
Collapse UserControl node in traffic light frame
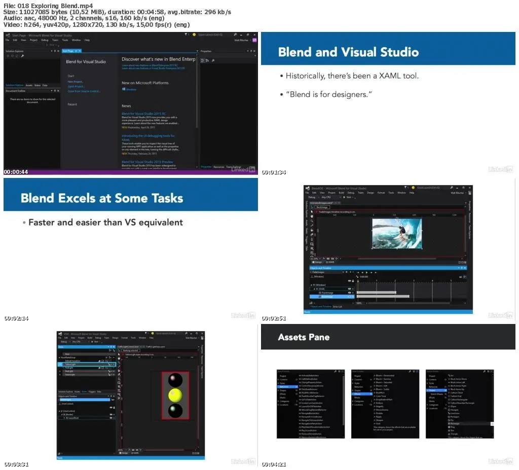coord(60,411)
